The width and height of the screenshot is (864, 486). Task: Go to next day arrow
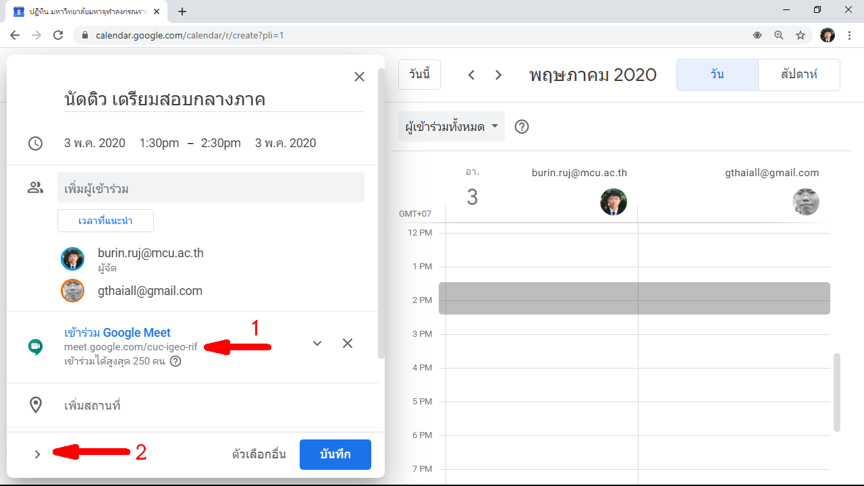pyautogui.click(x=499, y=75)
